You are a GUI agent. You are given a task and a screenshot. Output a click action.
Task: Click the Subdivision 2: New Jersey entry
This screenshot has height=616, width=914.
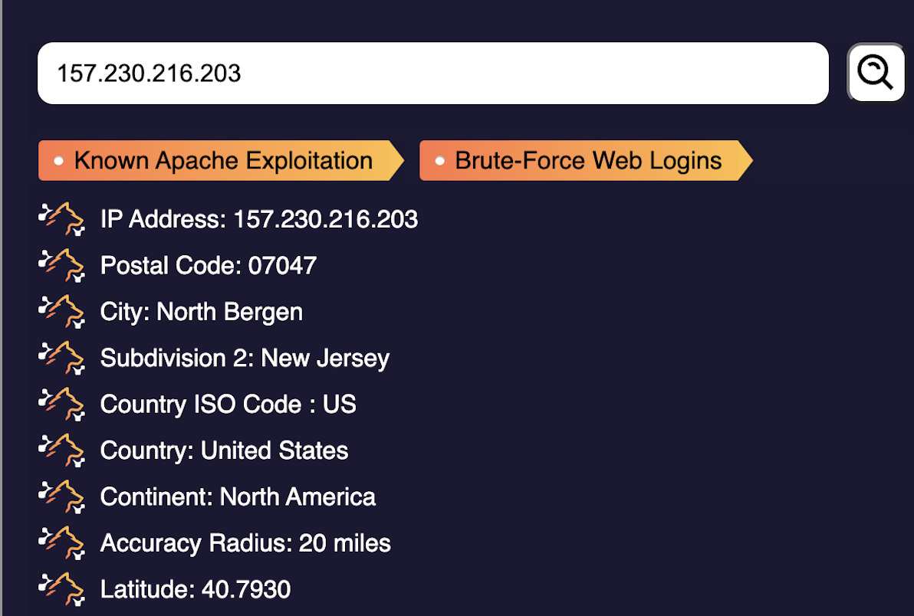click(x=245, y=358)
